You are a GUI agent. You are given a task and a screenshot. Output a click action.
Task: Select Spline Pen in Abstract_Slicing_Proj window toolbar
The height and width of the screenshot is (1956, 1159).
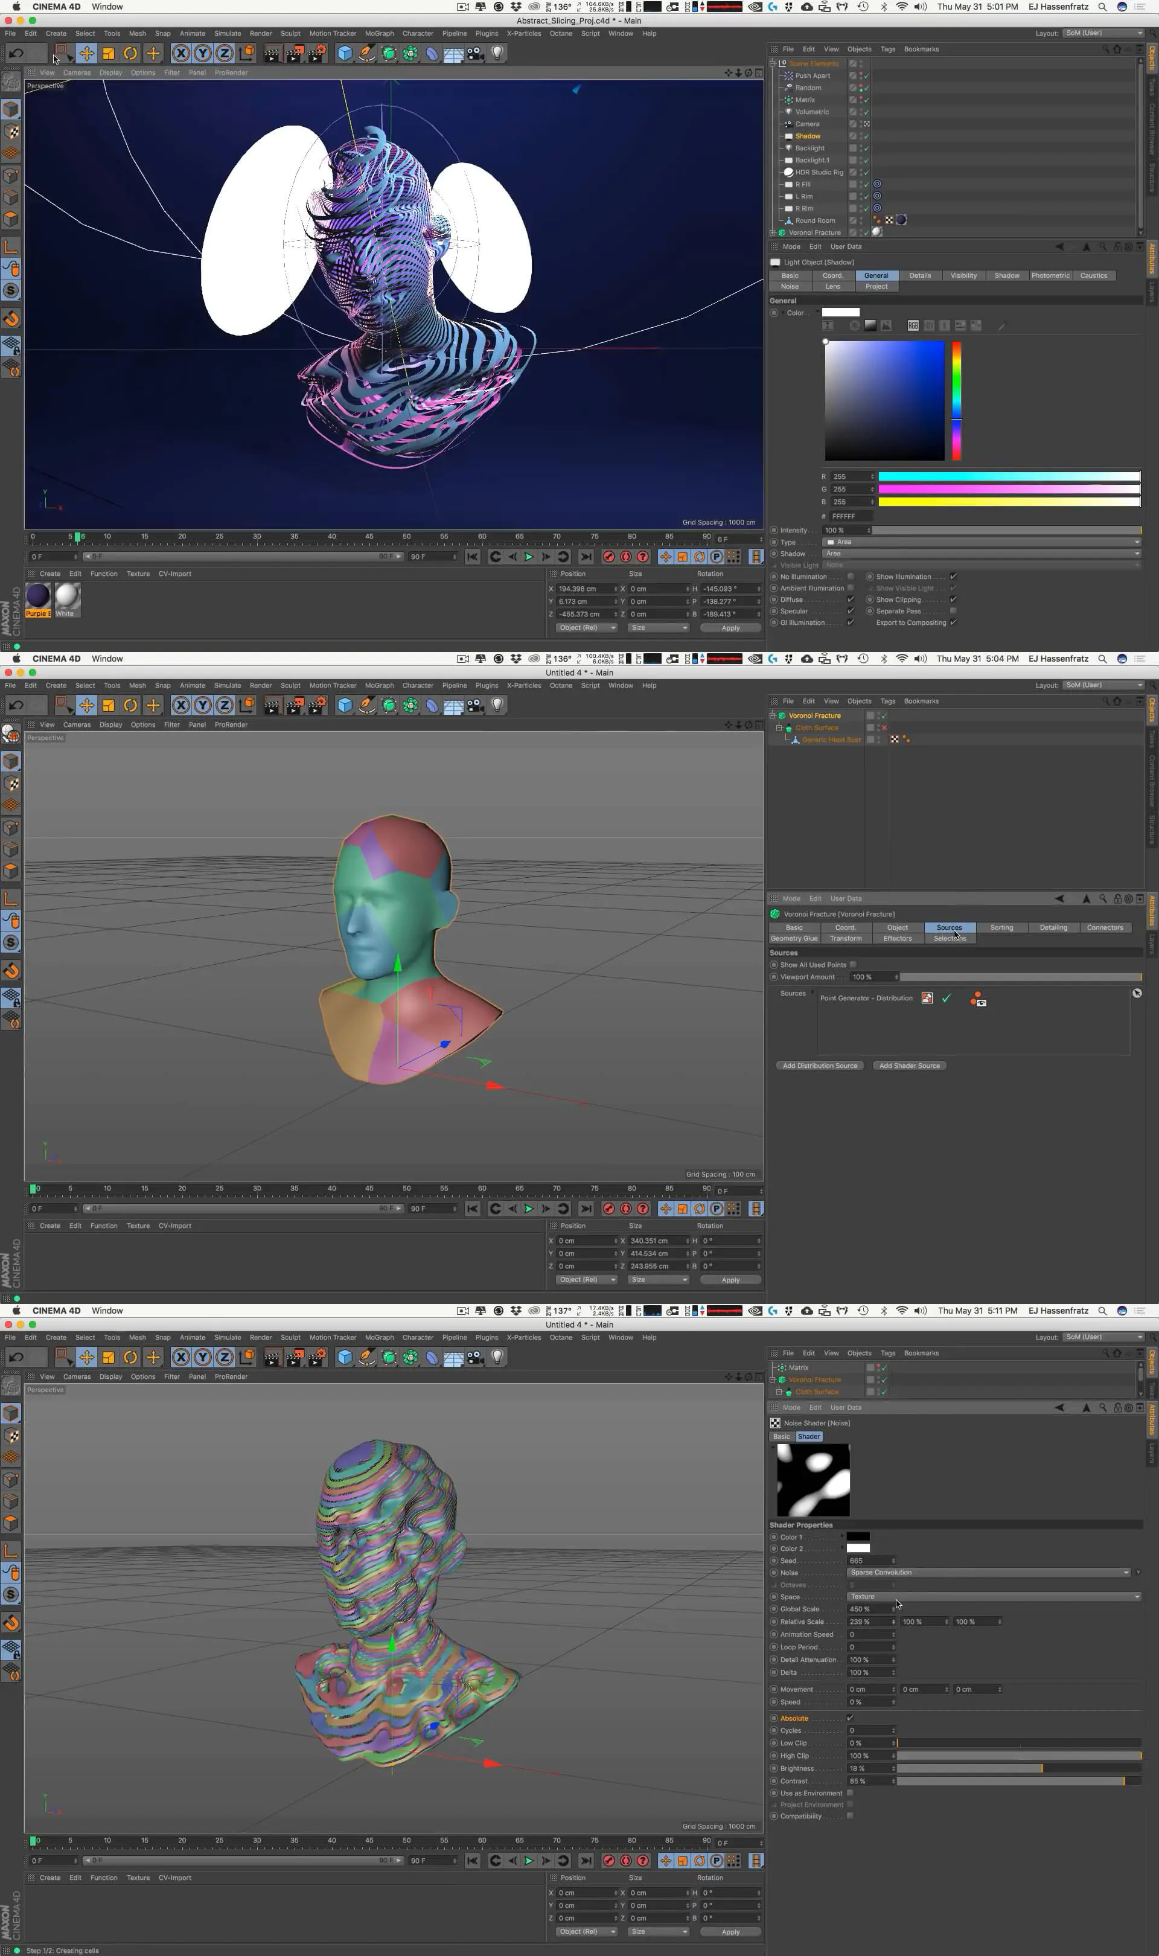(x=366, y=53)
